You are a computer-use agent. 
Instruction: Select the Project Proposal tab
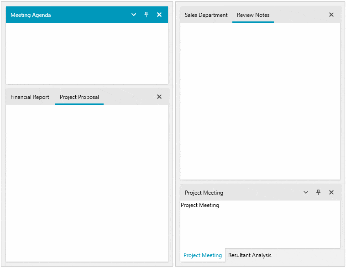[x=79, y=97]
